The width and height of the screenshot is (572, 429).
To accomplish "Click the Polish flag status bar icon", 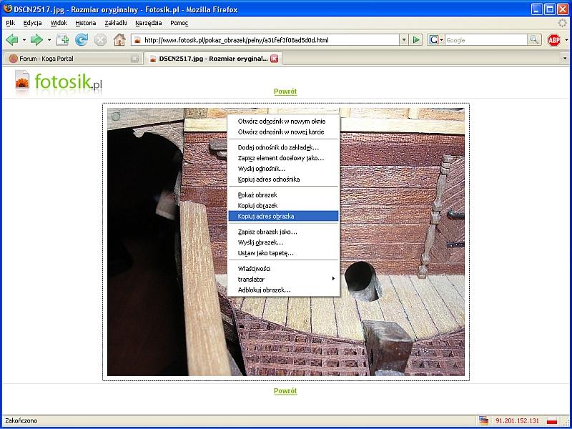I will 551,421.
